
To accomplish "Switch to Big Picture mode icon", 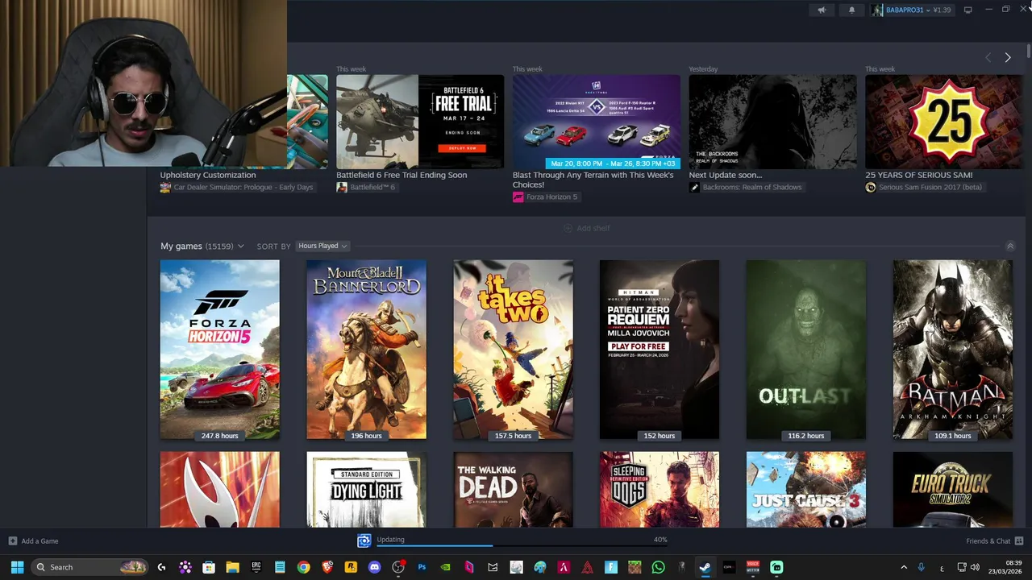I will (968, 10).
